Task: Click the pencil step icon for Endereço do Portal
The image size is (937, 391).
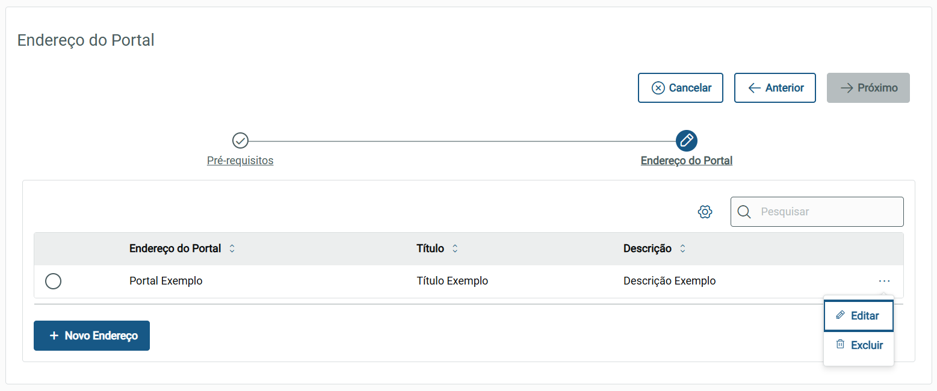Action: pyautogui.click(x=687, y=141)
